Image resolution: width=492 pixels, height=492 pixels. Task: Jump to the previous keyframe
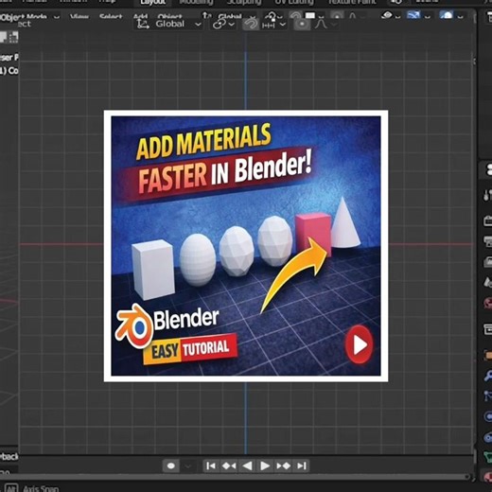[229, 466]
